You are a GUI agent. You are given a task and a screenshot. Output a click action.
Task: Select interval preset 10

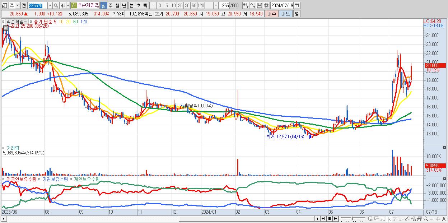(x=173, y=5)
